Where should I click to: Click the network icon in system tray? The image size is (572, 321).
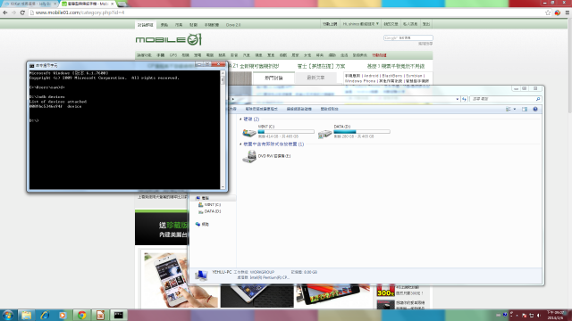[531, 315]
